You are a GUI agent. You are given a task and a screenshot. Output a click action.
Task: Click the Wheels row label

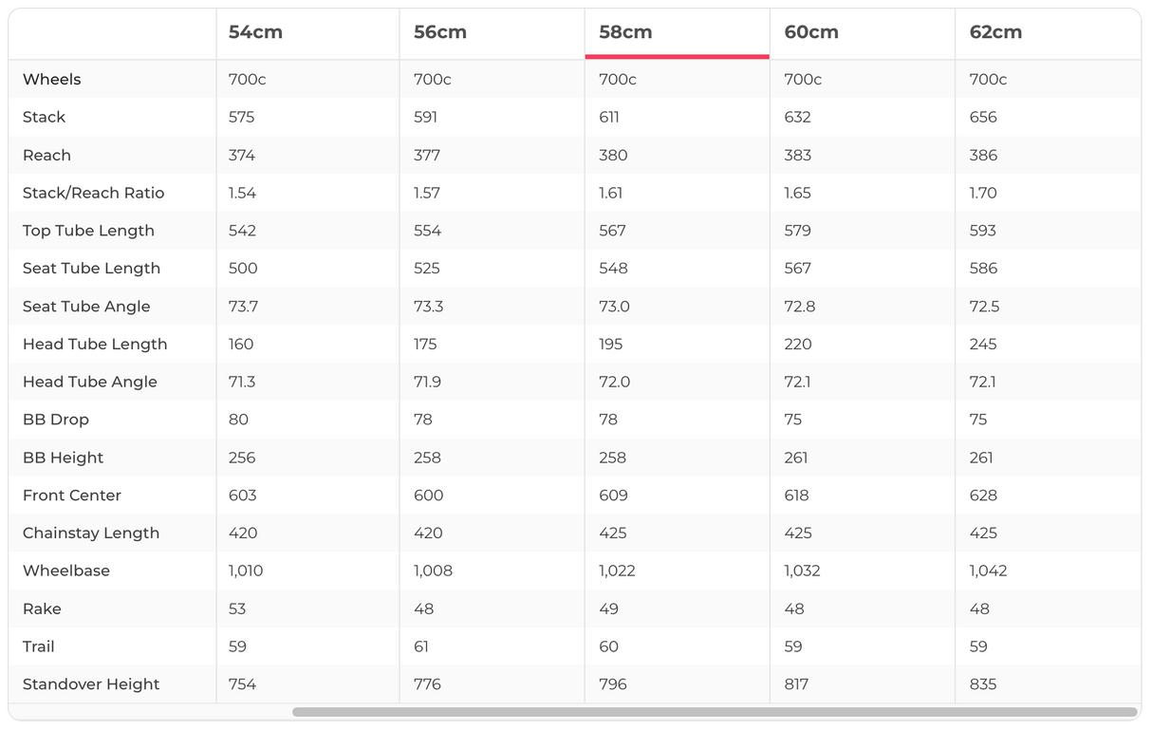tap(52, 80)
